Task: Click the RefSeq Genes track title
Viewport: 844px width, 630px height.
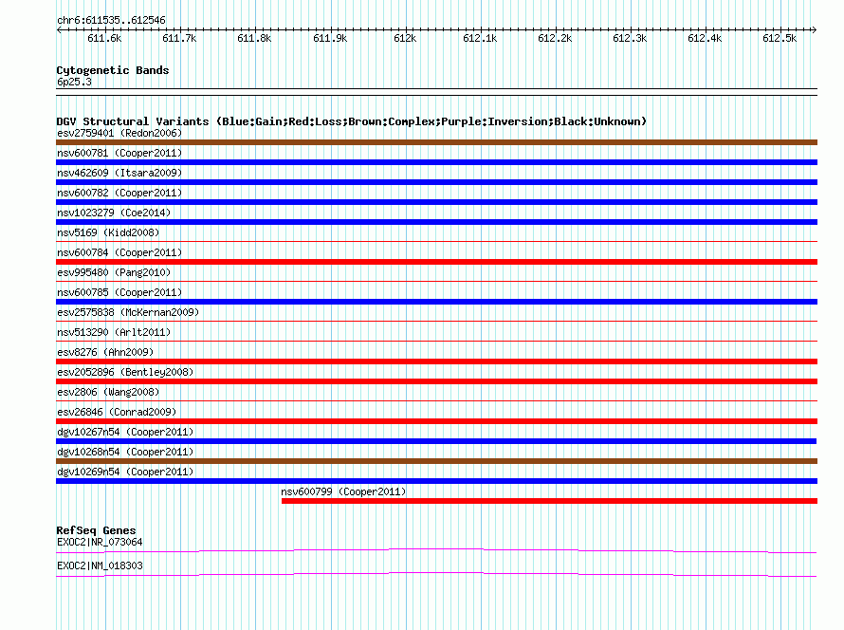Action: [x=96, y=530]
